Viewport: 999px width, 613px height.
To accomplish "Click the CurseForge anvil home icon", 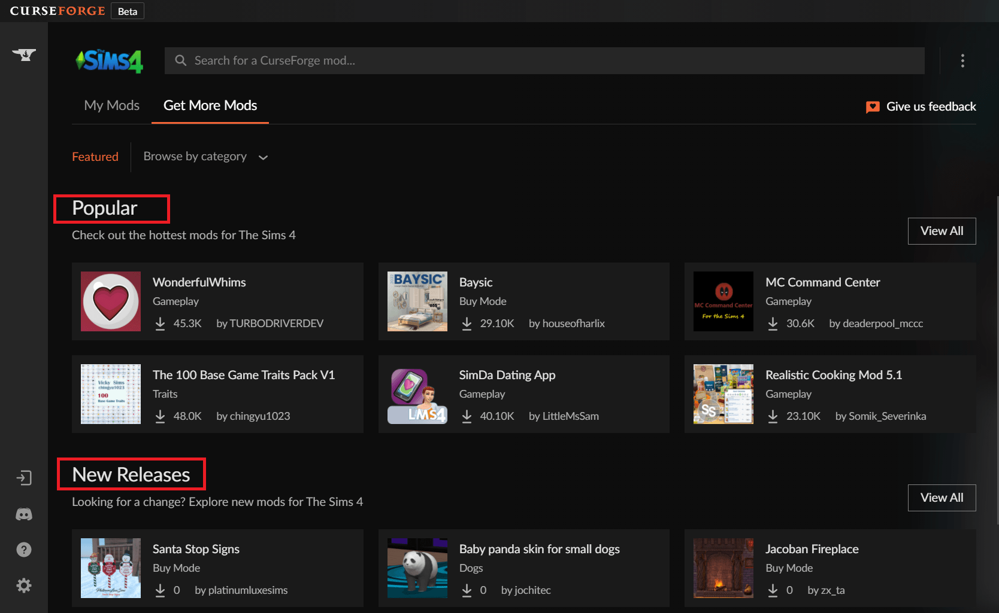I will tap(24, 55).
